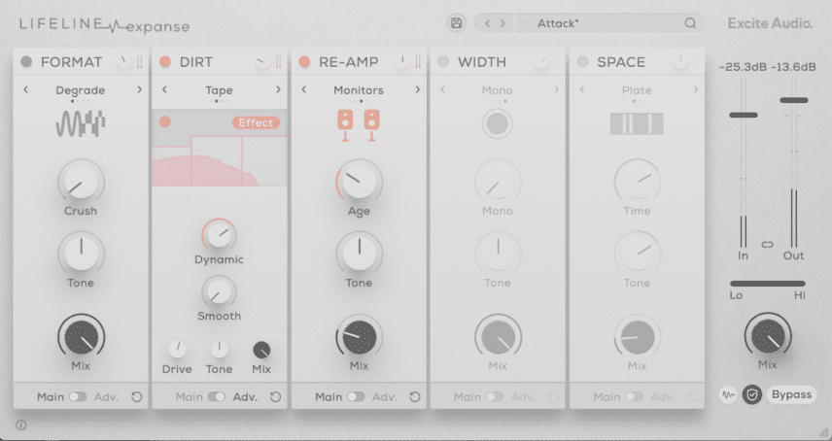
Task: Enable the WIDTH module power button
Action: (x=443, y=61)
